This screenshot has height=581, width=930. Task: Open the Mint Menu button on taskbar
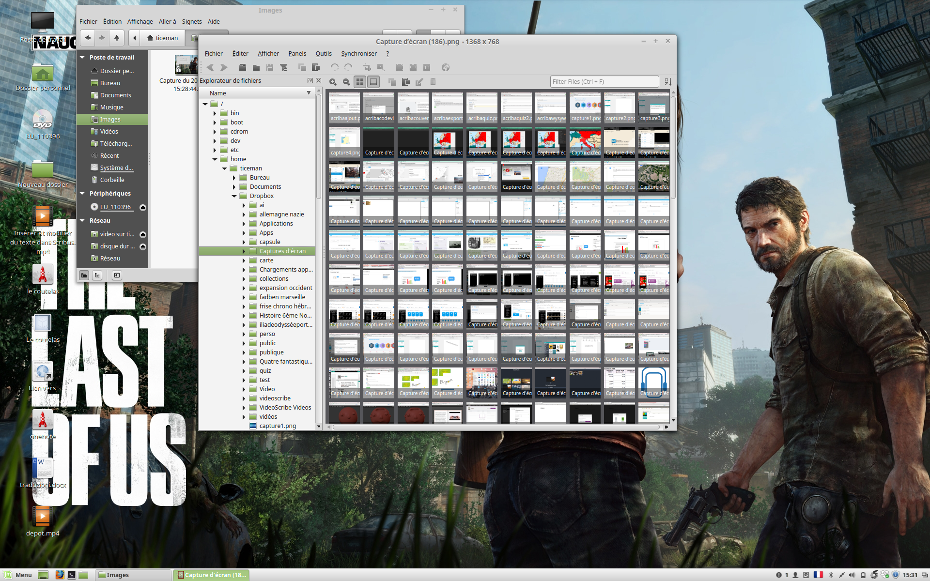(18, 575)
